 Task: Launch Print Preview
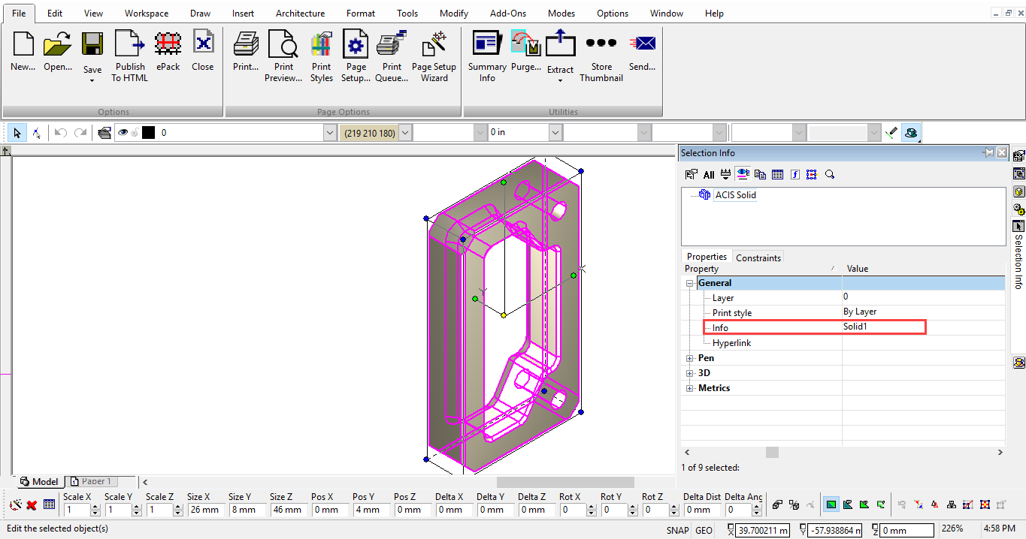283,44
